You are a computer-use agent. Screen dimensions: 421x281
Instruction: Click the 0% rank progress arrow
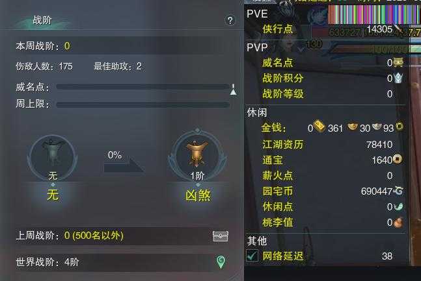tap(124, 162)
